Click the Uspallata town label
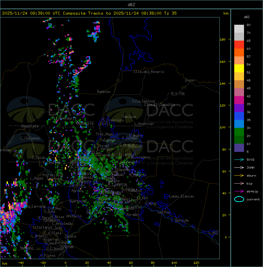Image resolution: width=263 pixels, height=267 pixels. coord(30,126)
